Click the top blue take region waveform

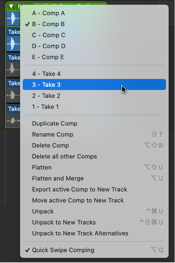click(13, 19)
